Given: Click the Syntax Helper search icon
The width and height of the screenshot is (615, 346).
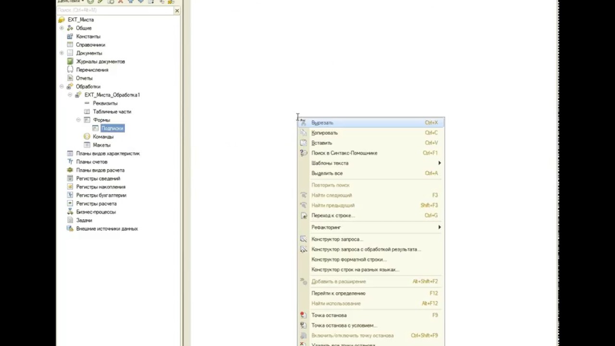Looking at the screenshot, I should tap(303, 153).
